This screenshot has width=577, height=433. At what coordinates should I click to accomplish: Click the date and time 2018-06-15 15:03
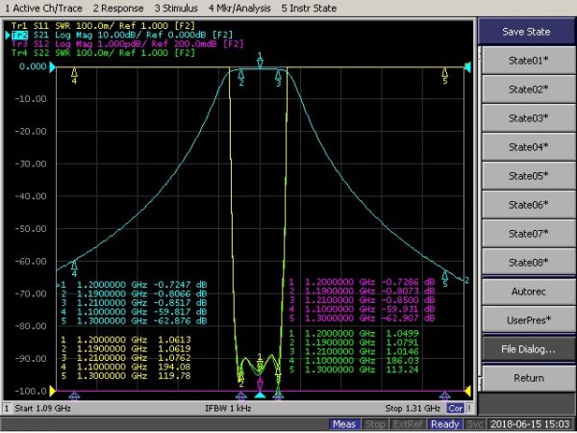pyautogui.click(x=530, y=424)
